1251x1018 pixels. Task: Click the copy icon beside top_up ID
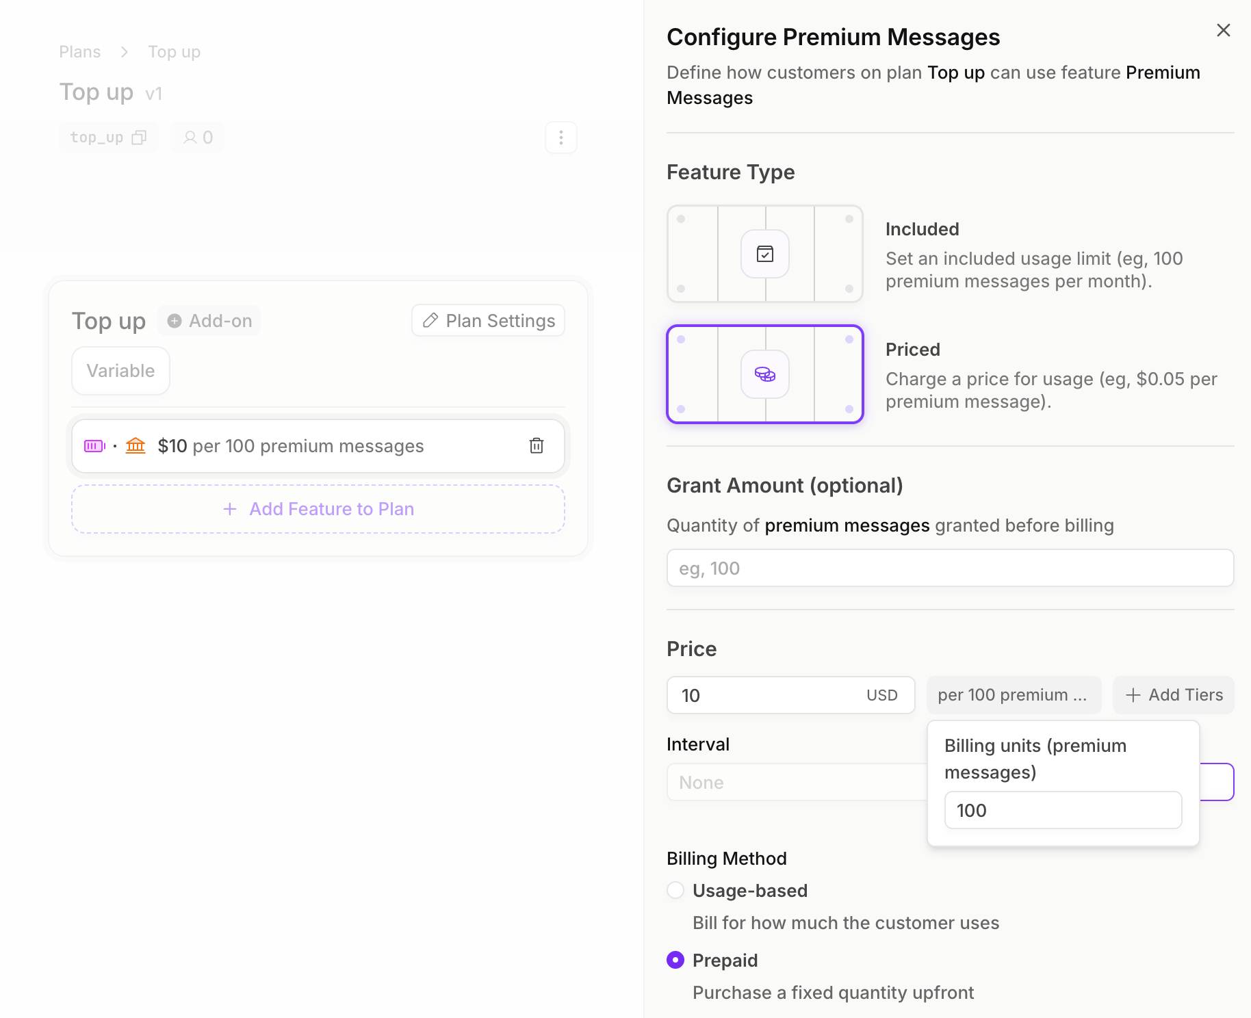point(139,138)
